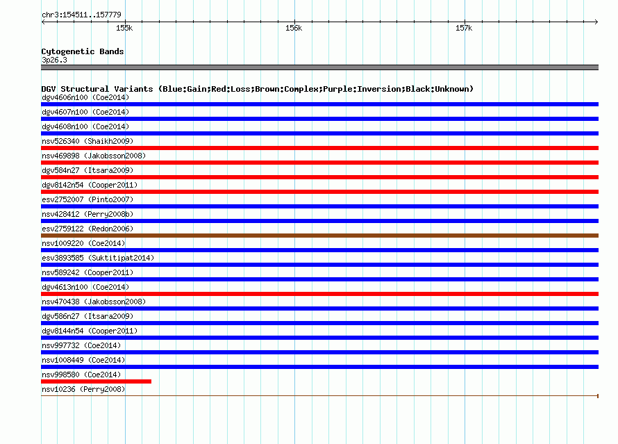The height and width of the screenshot is (444, 618).
Task: Open variant label dgv4606n100 (Coe2014)
Action: tap(85, 97)
